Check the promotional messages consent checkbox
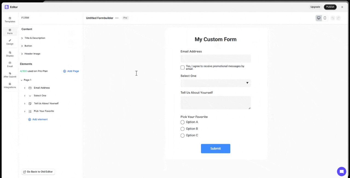This screenshot has width=350, height=178. (x=183, y=68)
